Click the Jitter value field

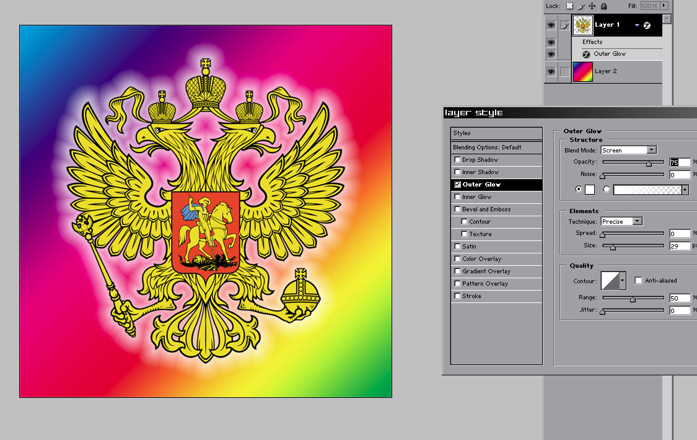point(680,310)
